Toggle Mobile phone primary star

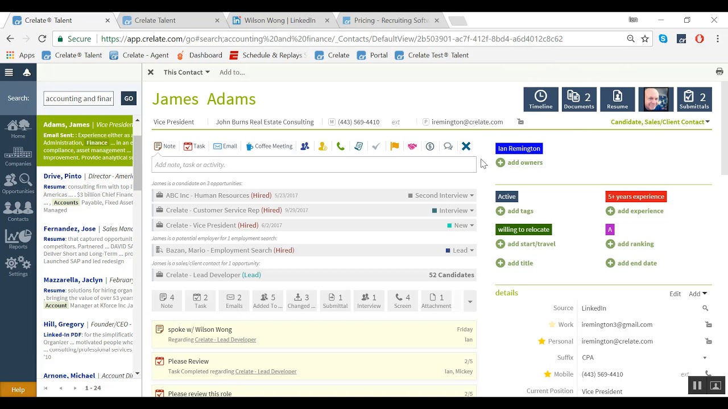[x=547, y=374]
